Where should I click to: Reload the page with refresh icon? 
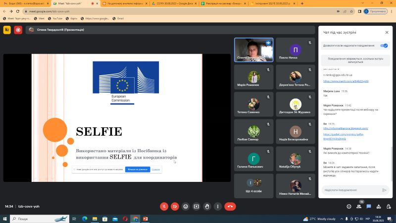18,11
